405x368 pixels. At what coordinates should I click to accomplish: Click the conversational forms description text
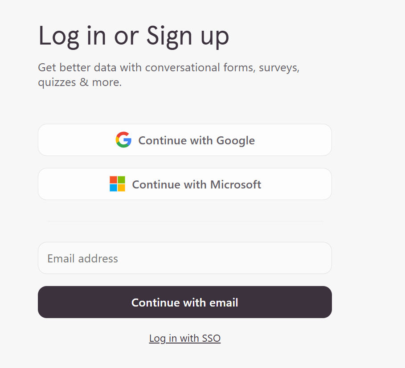click(168, 68)
